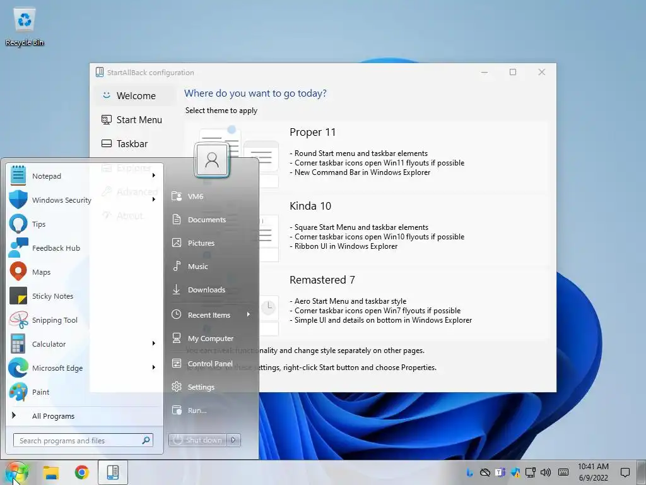Open Google Chrome from taskbar
Screen dimensions: 646x485
pyautogui.click(x=81, y=472)
